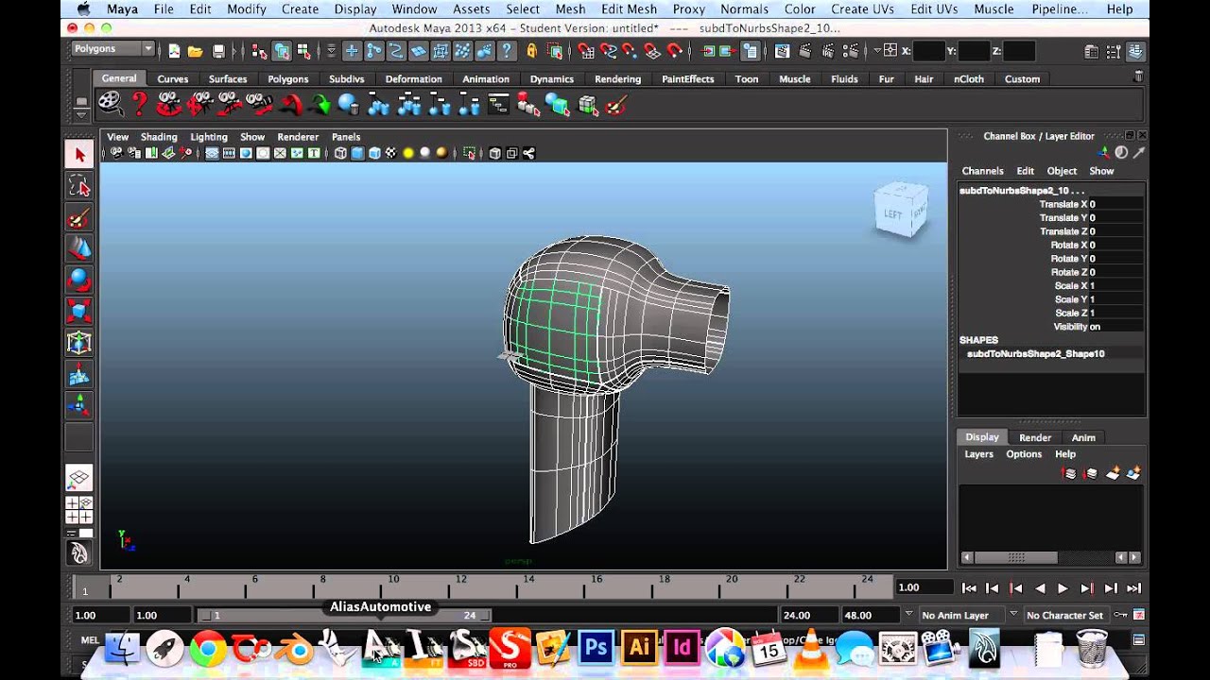
Task: Click the green arrow shelf icon
Action: click(320, 104)
